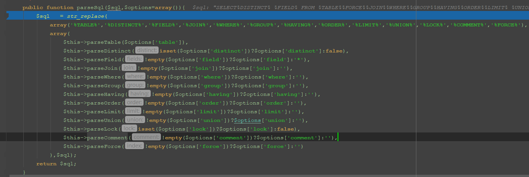The width and height of the screenshot is (529, 177).
Task: Click the 'return $sql;' statement
Action: click(x=56, y=164)
